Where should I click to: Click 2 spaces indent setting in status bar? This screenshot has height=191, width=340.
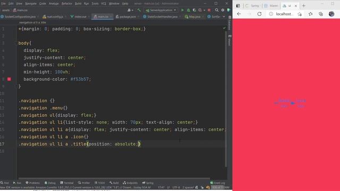(188, 187)
